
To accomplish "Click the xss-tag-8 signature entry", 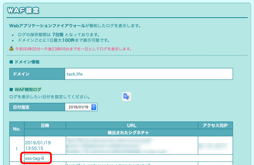I will pos(34,158).
